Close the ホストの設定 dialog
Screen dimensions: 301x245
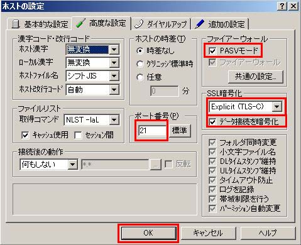click(293, 6)
